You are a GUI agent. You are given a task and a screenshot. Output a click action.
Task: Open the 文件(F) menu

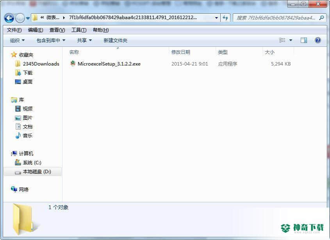14,30
